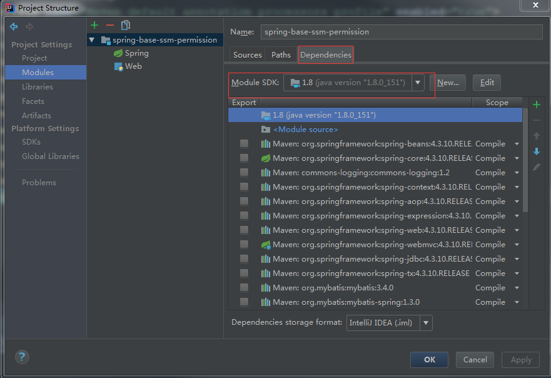Click the spring-core library leaf icon
Viewport: 551px width, 378px height.
pyautogui.click(x=266, y=158)
